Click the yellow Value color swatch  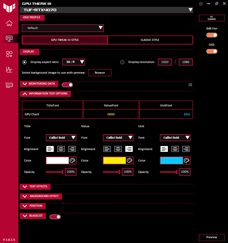click(115, 160)
